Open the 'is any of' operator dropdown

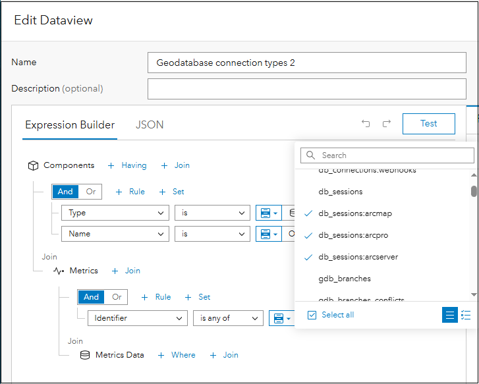click(x=228, y=318)
